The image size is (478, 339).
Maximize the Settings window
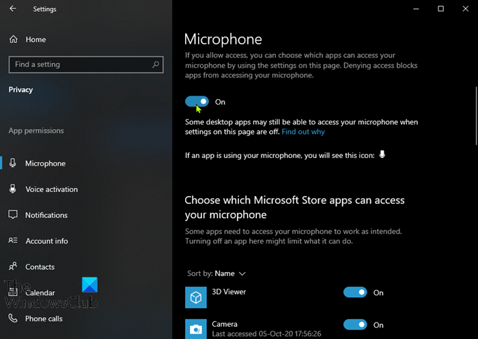[x=441, y=9]
